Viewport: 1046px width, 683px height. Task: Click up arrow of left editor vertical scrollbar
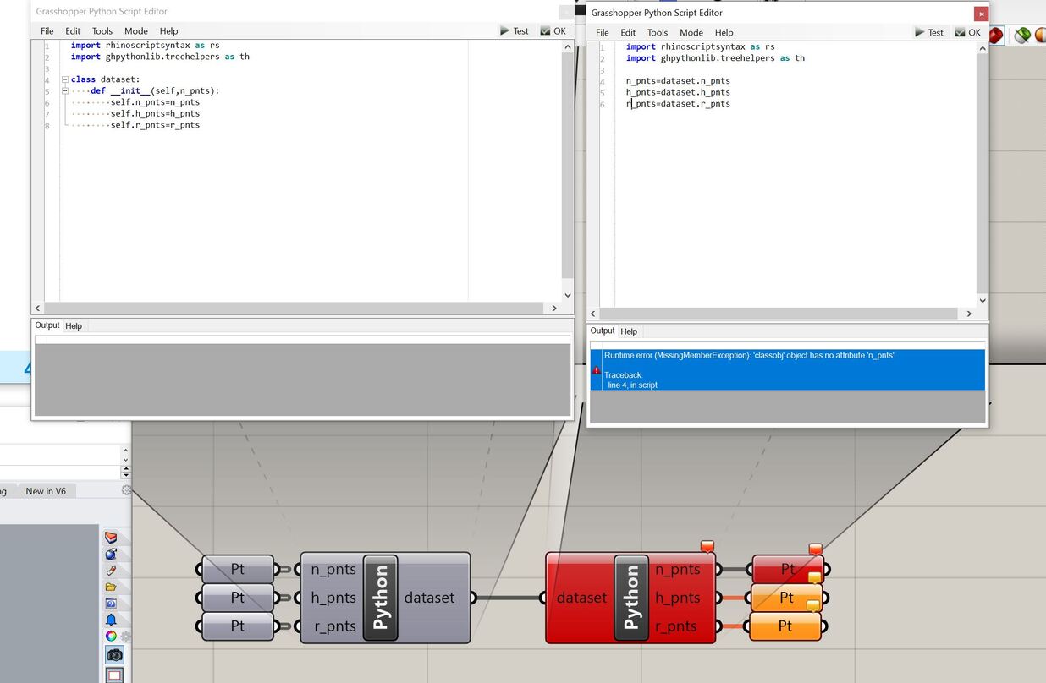point(567,47)
